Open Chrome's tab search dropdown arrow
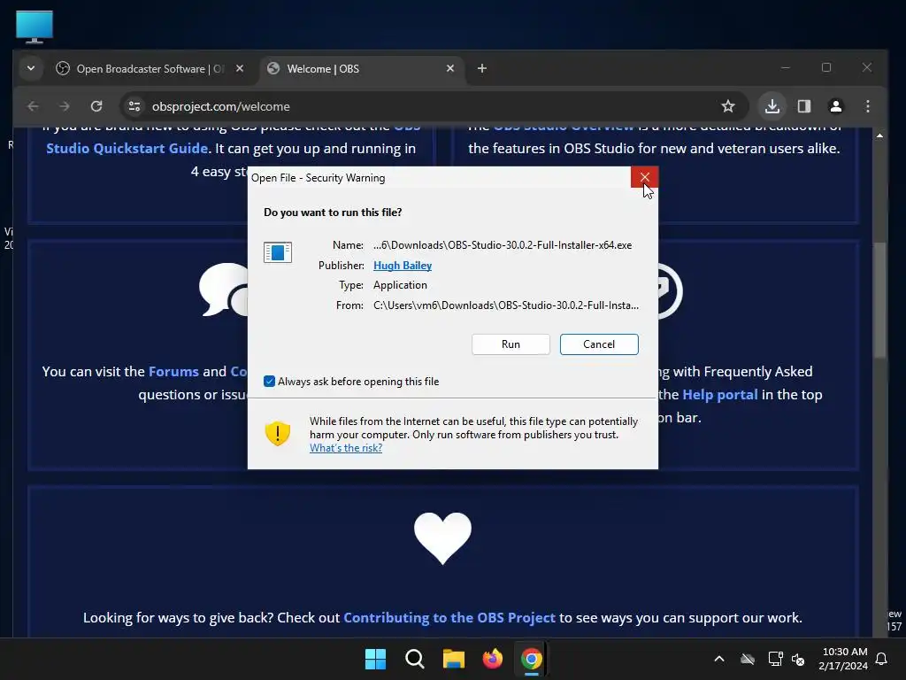This screenshot has width=906, height=680. click(31, 68)
